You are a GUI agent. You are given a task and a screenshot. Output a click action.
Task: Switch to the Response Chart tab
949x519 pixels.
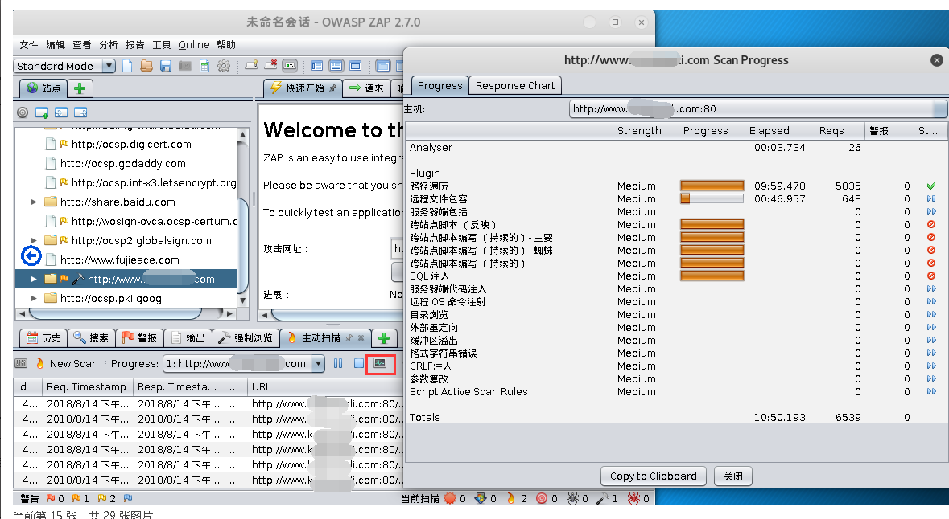pos(515,86)
